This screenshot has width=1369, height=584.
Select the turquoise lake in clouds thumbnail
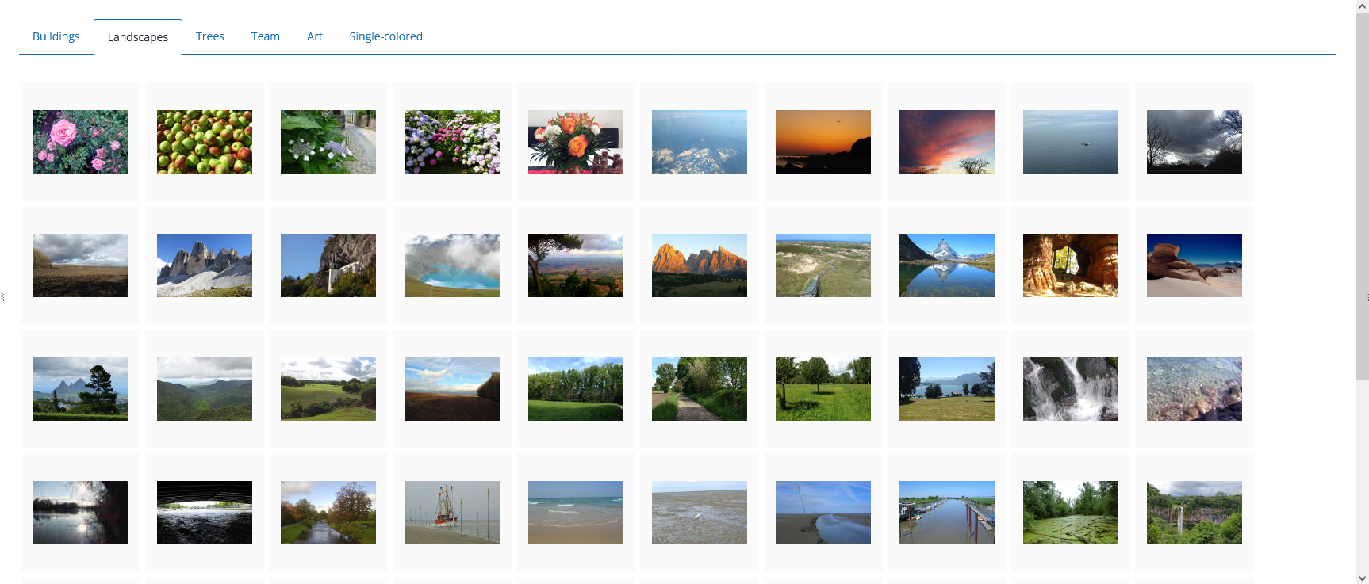click(452, 265)
